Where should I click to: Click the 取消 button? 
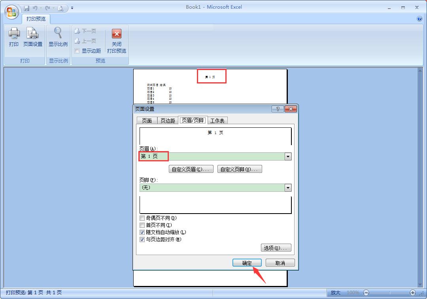(280, 263)
